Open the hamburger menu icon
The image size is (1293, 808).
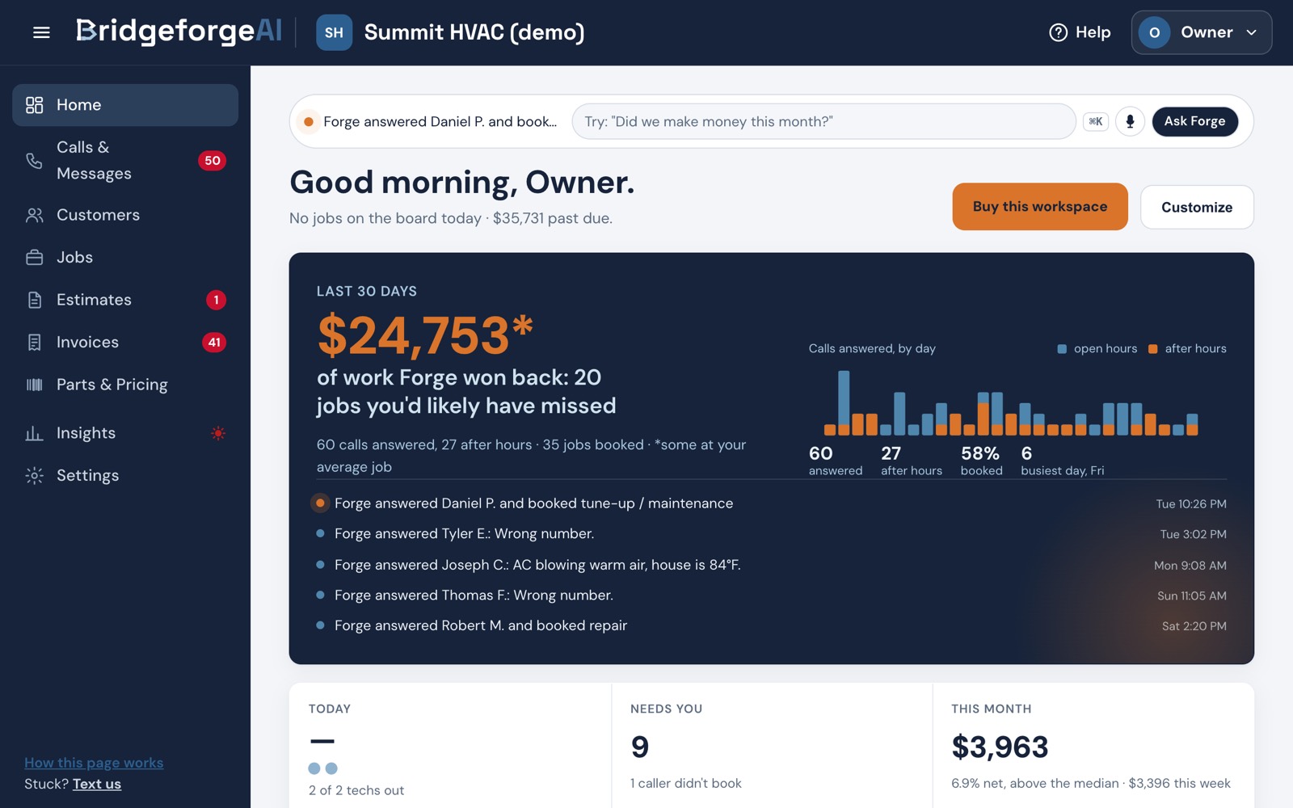(x=41, y=32)
